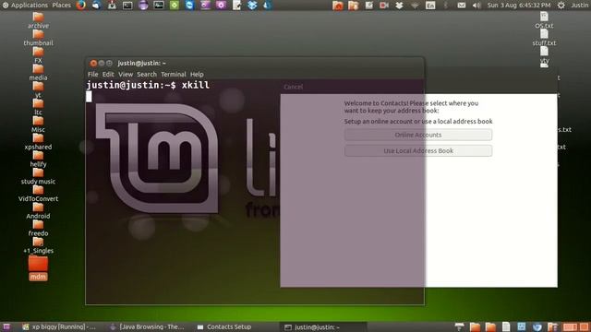Open the system gear session menu
Viewport: 591px width, 332px height.
tap(561, 6)
